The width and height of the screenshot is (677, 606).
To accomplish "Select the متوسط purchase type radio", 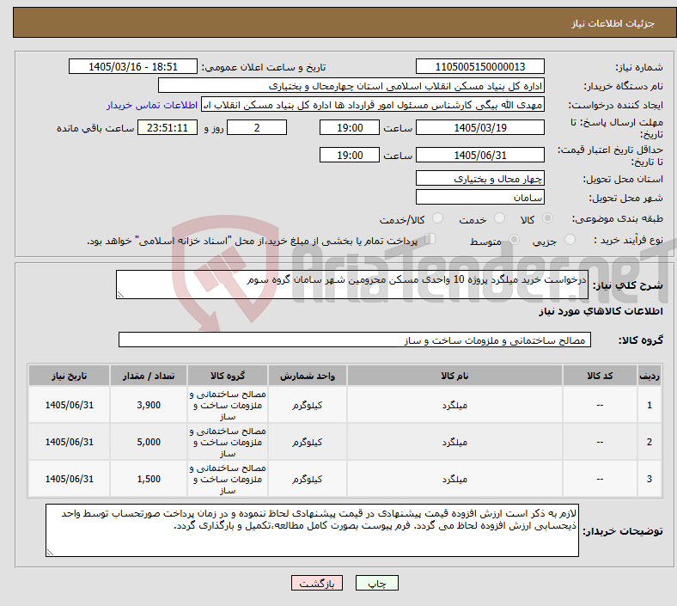I will [514, 240].
